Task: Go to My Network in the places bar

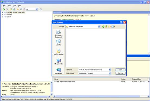Action: 59,71
